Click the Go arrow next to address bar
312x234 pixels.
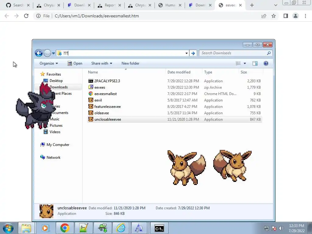(193, 53)
